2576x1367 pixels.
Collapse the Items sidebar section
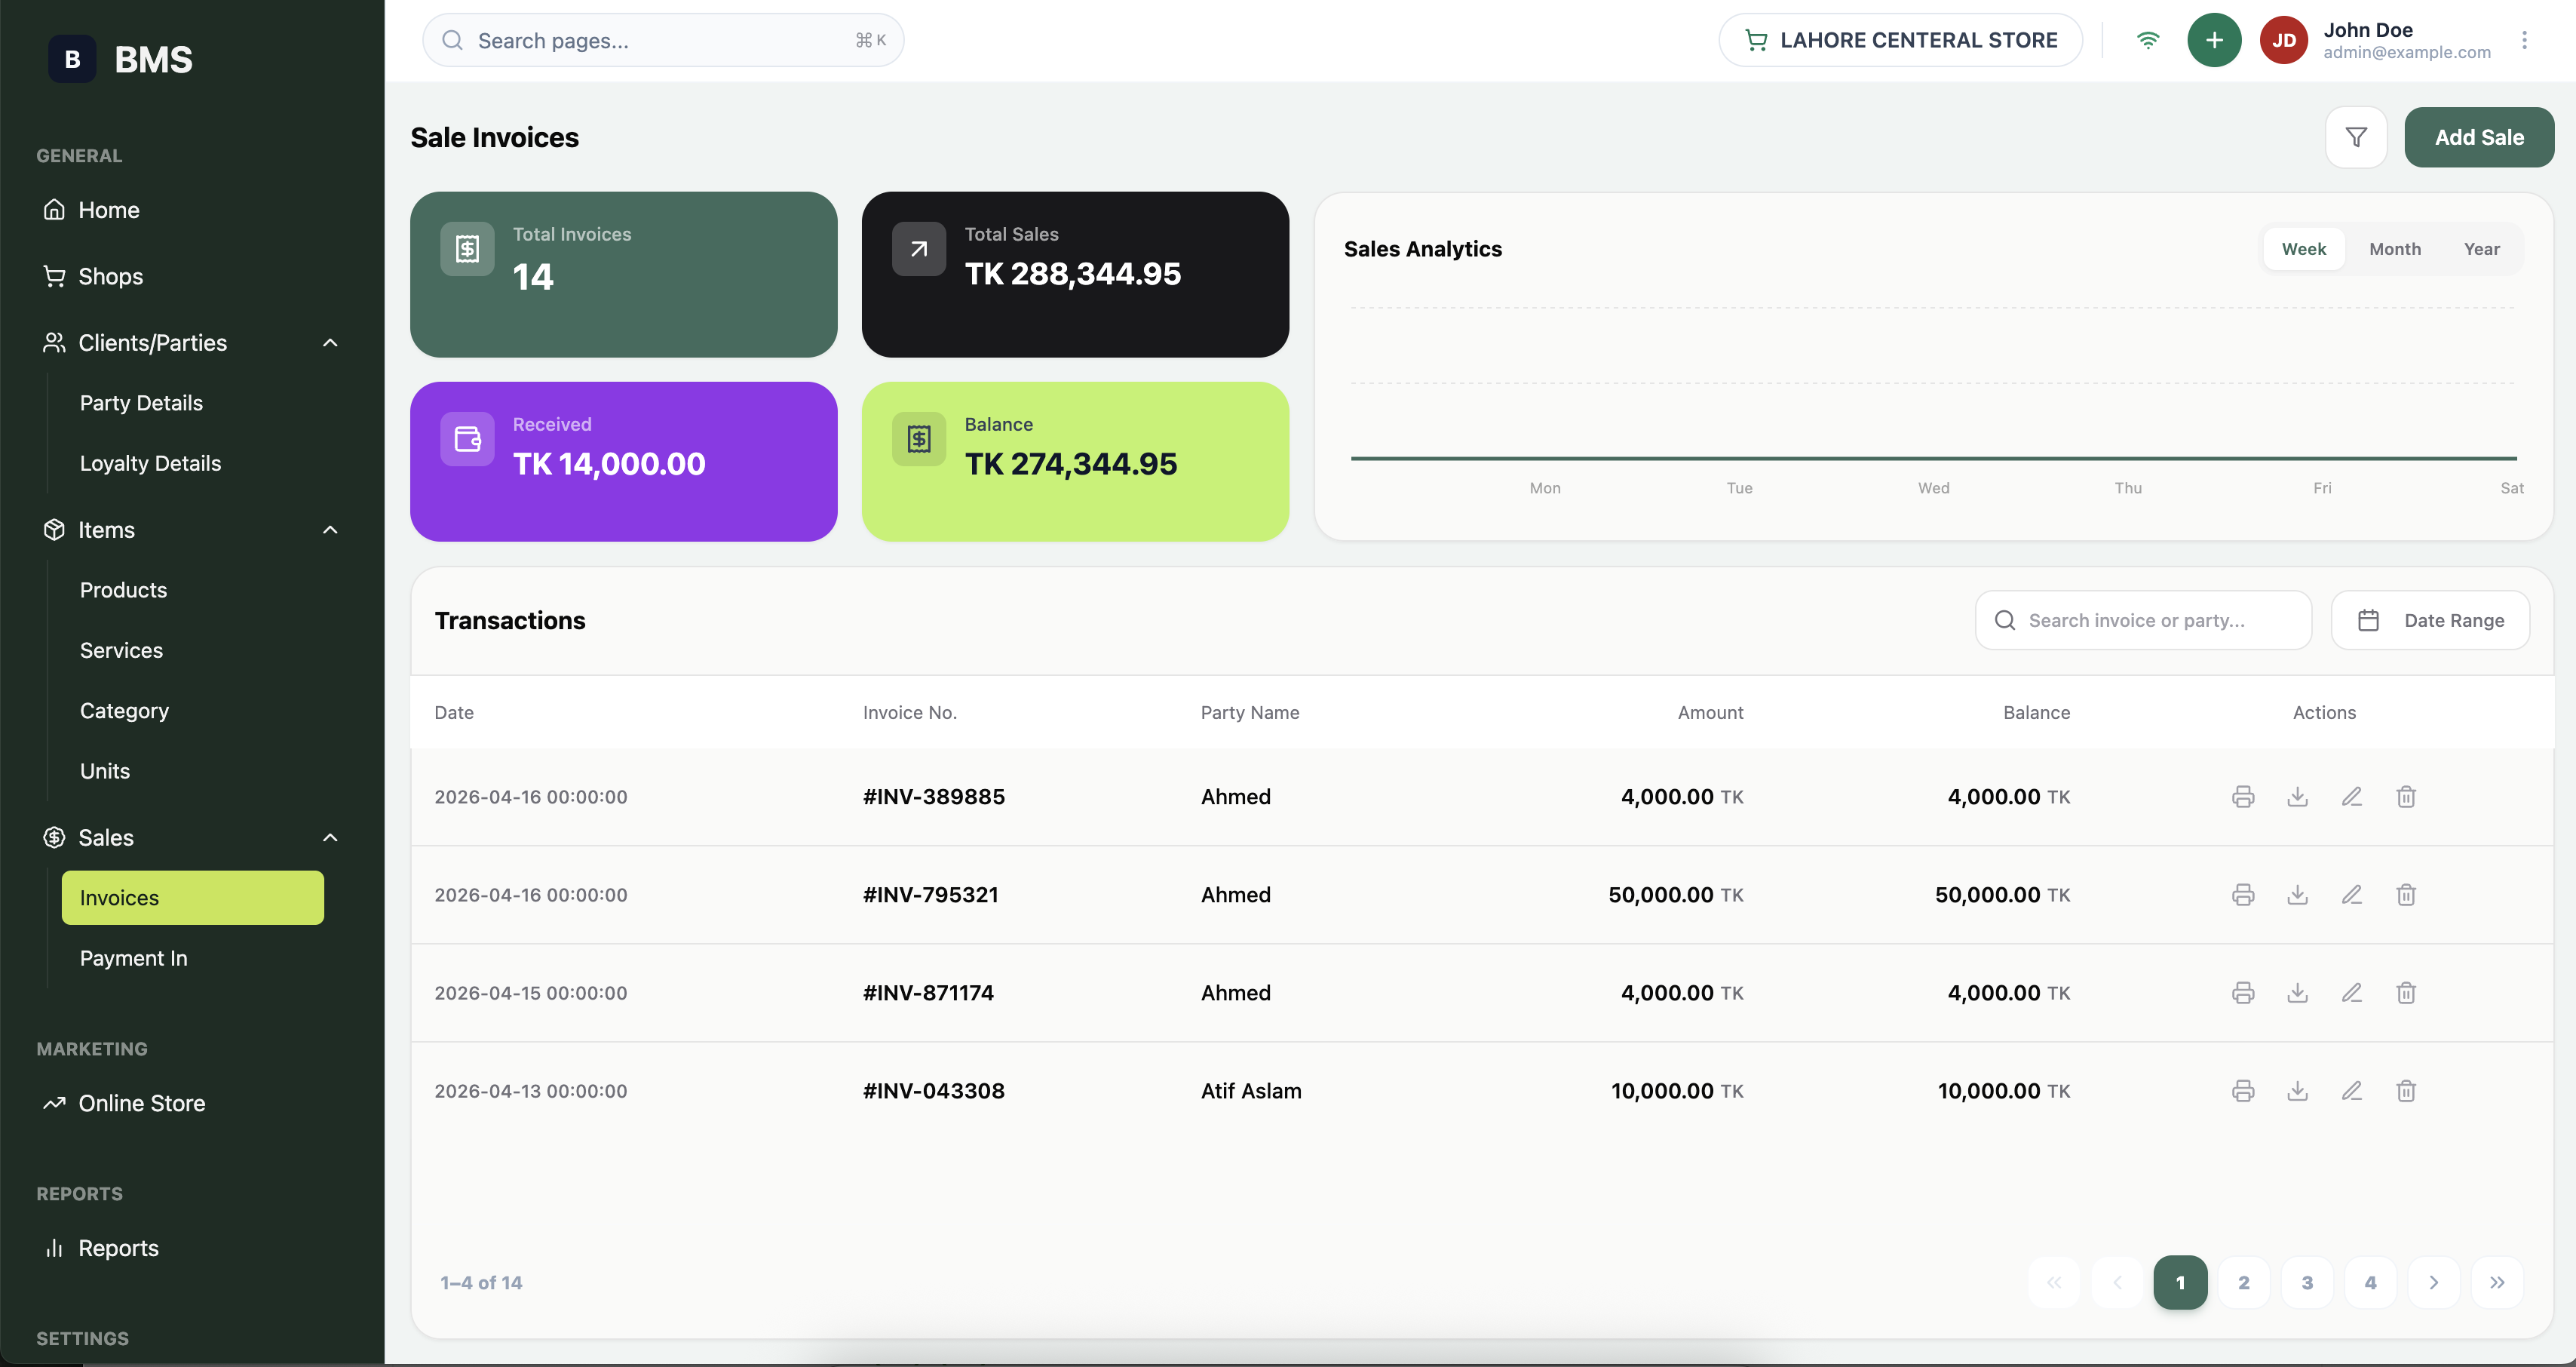point(330,530)
